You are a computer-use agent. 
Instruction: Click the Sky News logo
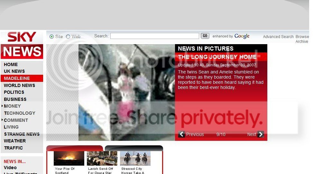(22, 45)
